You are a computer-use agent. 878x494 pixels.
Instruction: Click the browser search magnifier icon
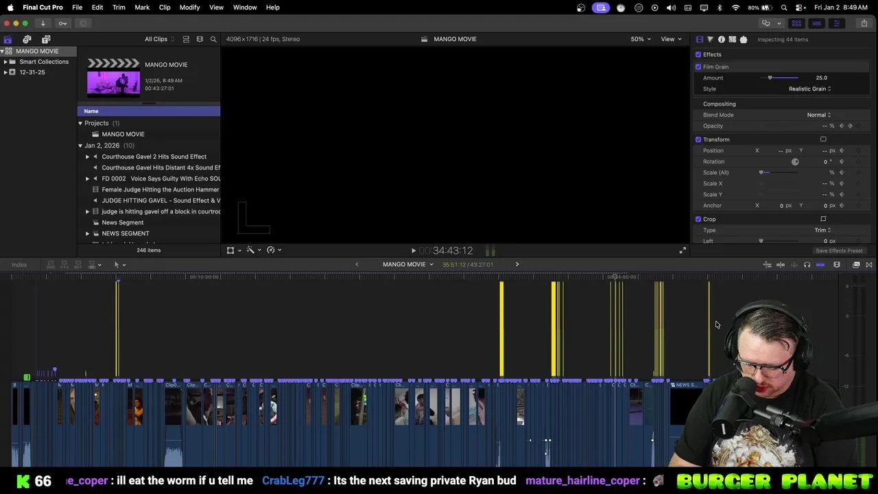(x=213, y=39)
